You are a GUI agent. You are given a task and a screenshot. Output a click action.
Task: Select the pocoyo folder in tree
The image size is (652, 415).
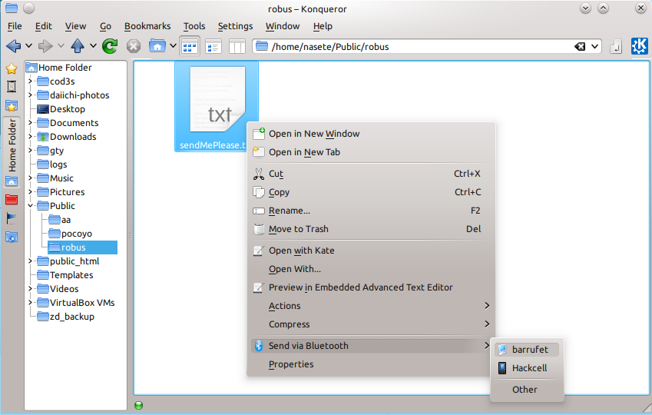[71, 234]
